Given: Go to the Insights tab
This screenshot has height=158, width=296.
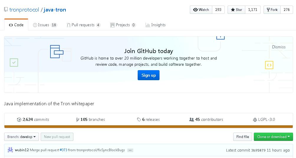Looking at the screenshot, I should 156,25.
